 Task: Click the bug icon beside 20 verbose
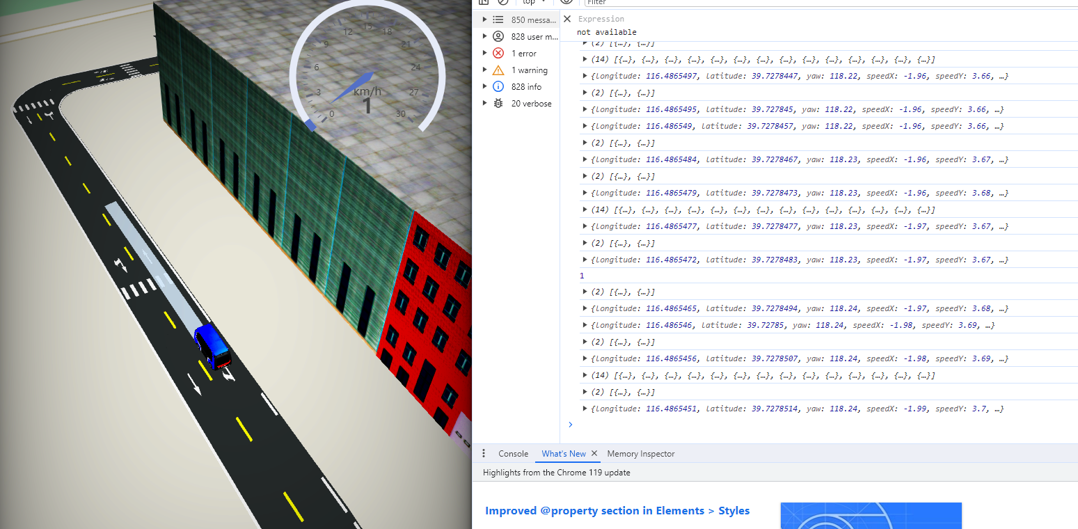tap(498, 103)
